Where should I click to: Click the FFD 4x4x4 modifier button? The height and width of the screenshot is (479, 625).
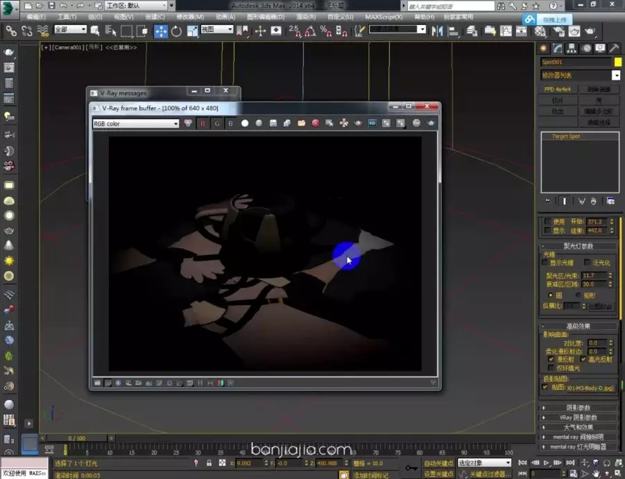click(x=557, y=89)
